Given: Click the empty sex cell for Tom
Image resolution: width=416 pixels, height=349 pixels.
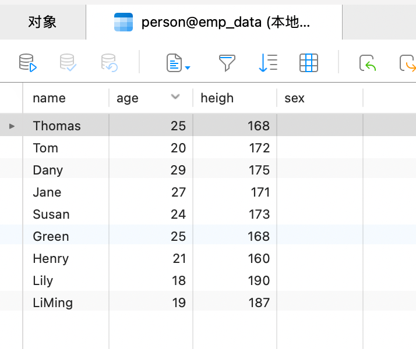Looking at the screenshot, I should pyautogui.click(x=320, y=148).
